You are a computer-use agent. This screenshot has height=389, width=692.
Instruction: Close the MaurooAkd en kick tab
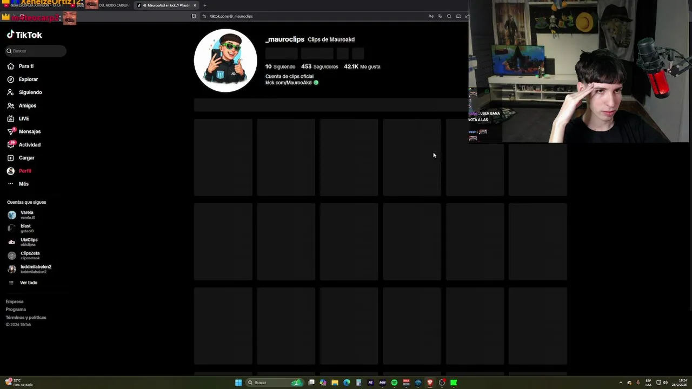point(195,5)
